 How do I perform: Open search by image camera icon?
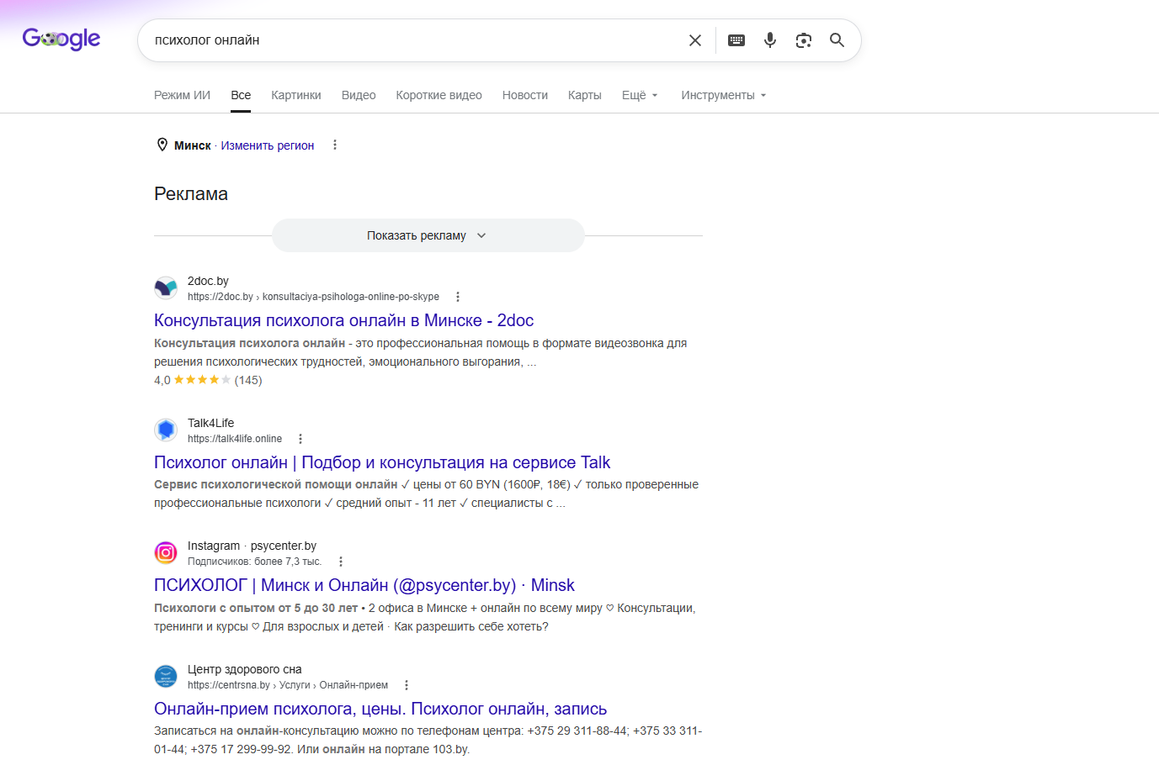804,40
